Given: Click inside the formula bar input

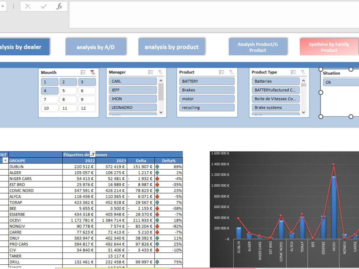Looking at the screenshot, I should click(x=214, y=15).
